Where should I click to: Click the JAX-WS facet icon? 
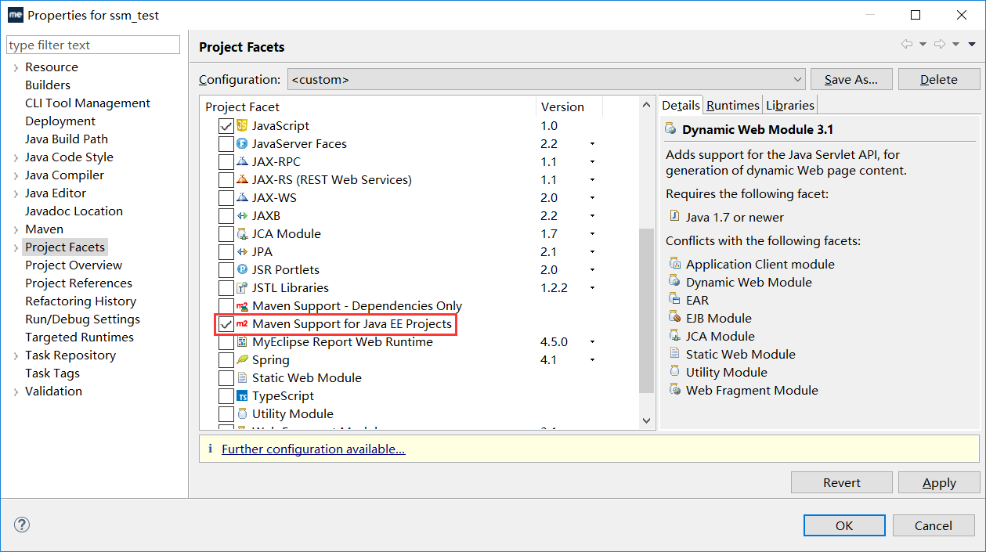coord(242,197)
